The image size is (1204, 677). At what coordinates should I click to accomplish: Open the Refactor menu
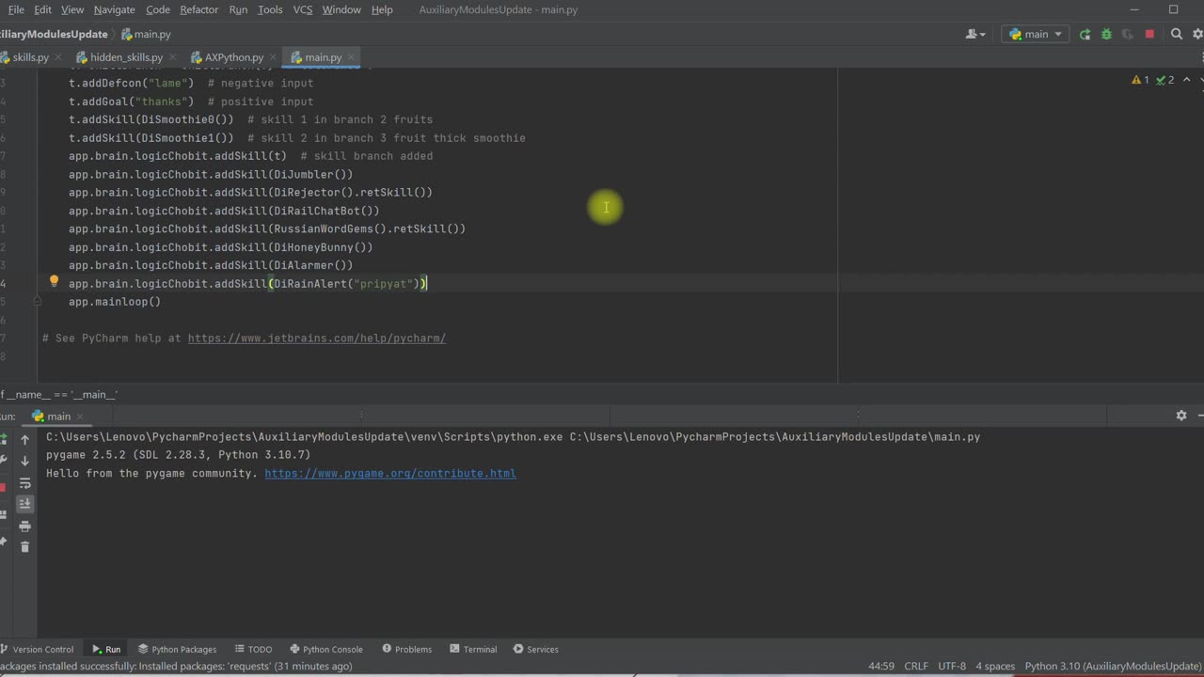[x=199, y=9]
